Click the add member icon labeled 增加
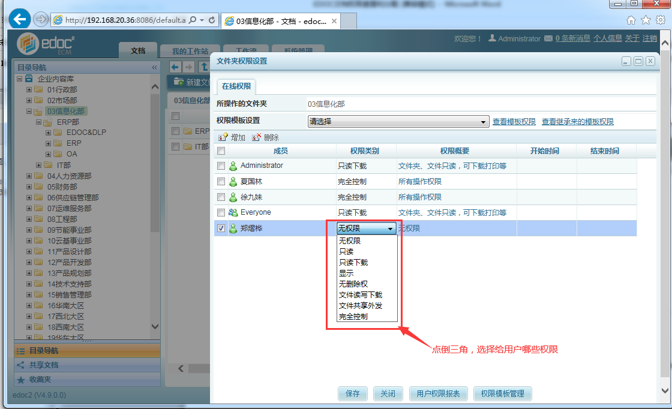 (x=223, y=137)
